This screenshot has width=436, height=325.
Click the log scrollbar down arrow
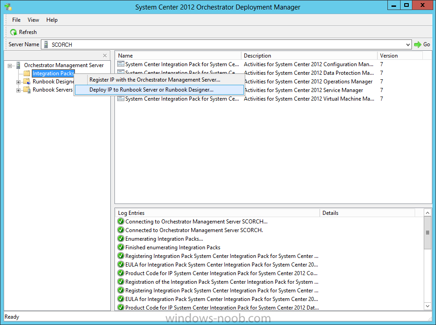coord(428,306)
